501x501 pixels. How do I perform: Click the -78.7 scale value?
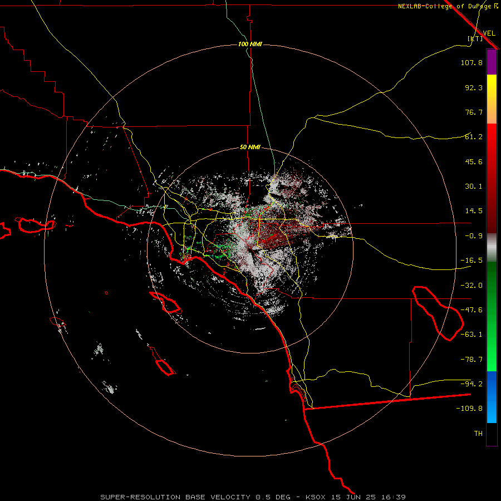click(x=471, y=360)
